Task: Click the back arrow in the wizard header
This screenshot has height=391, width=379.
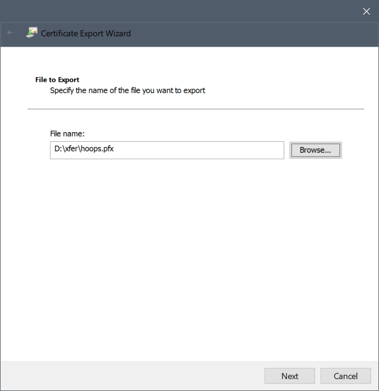Action: [x=10, y=33]
